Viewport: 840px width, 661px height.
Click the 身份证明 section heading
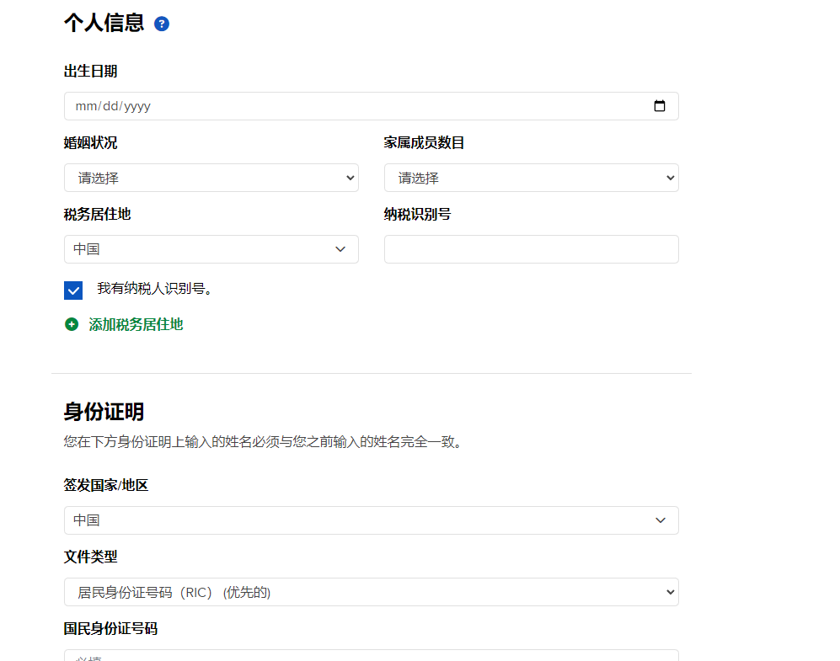point(104,412)
